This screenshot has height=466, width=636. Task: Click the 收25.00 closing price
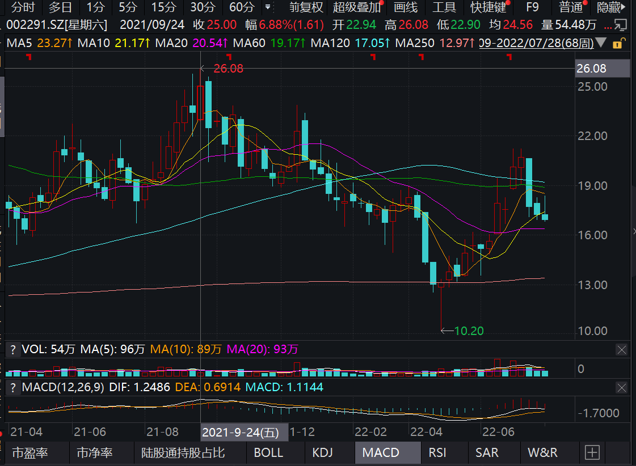coord(215,25)
